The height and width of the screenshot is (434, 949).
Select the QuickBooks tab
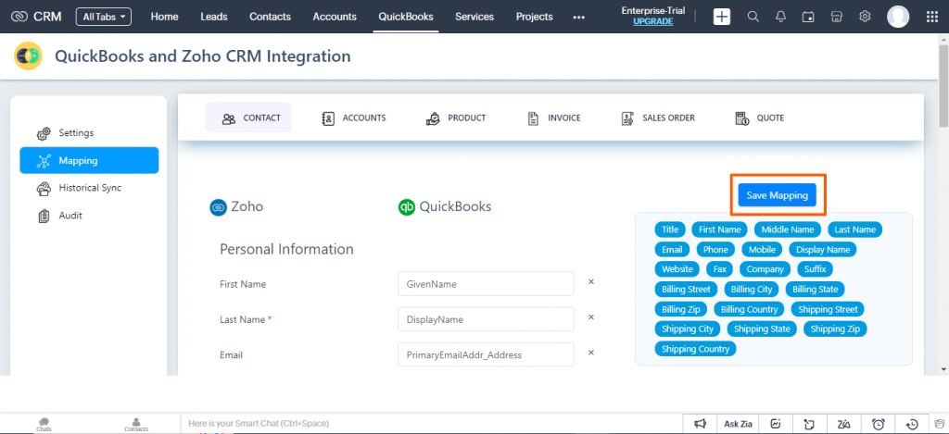point(406,17)
